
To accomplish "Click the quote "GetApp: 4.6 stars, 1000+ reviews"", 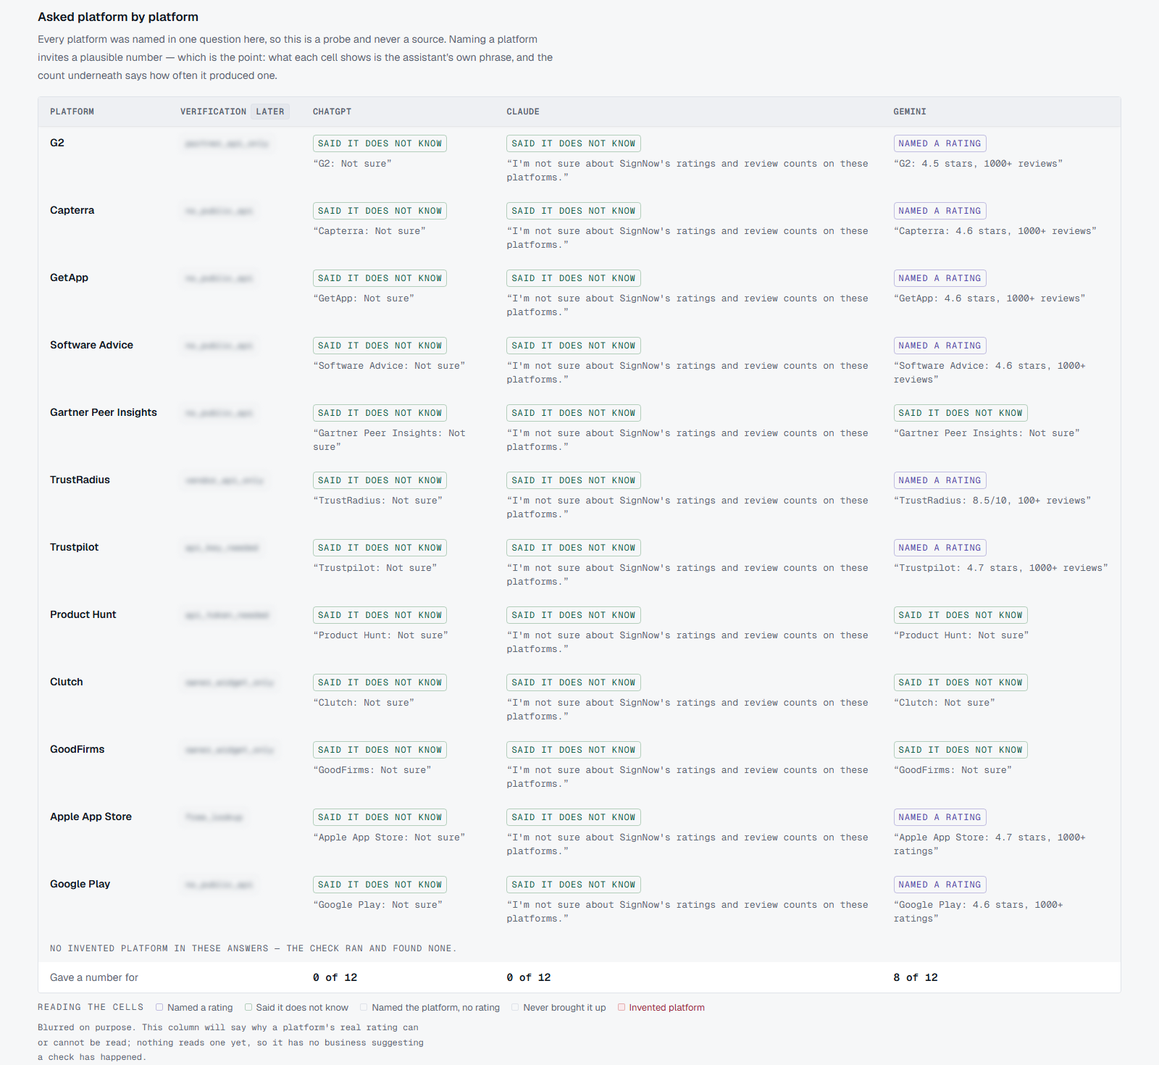I will click(x=989, y=298).
